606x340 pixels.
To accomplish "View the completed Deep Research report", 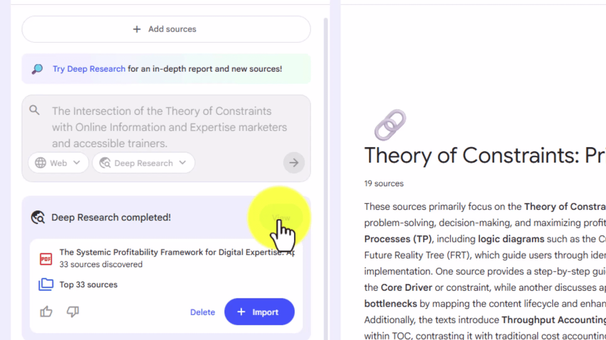I will (281, 218).
